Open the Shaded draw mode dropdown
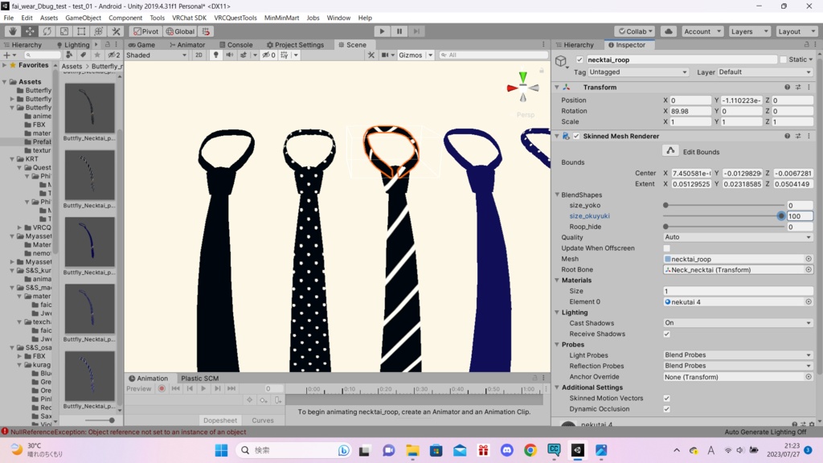 pyautogui.click(x=158, y=55)
